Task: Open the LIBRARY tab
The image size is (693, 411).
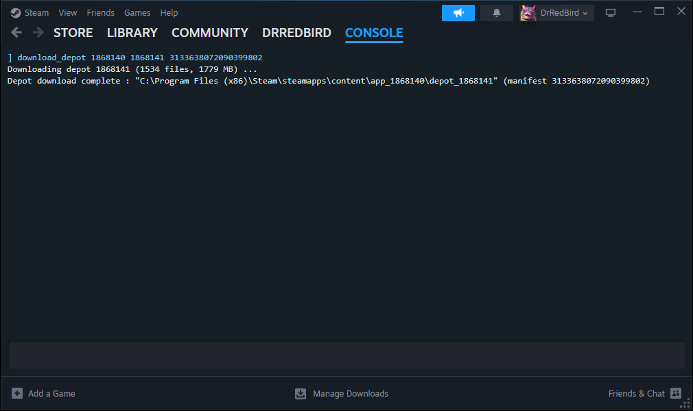Action: [x=132, y=33]
